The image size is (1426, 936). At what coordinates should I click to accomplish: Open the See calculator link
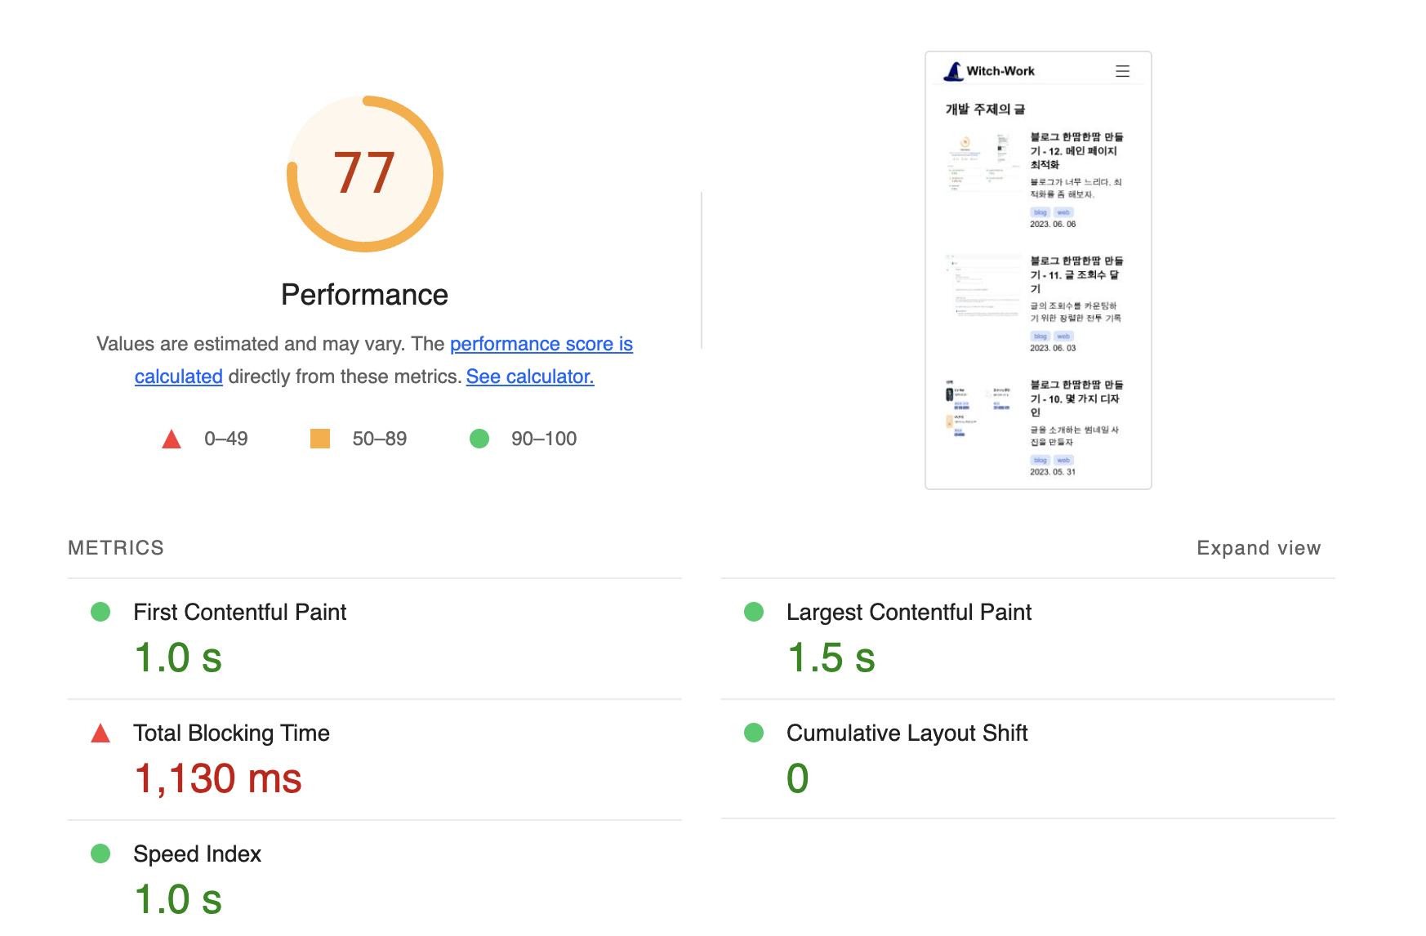pyautogui.click(x=529, y=377)
